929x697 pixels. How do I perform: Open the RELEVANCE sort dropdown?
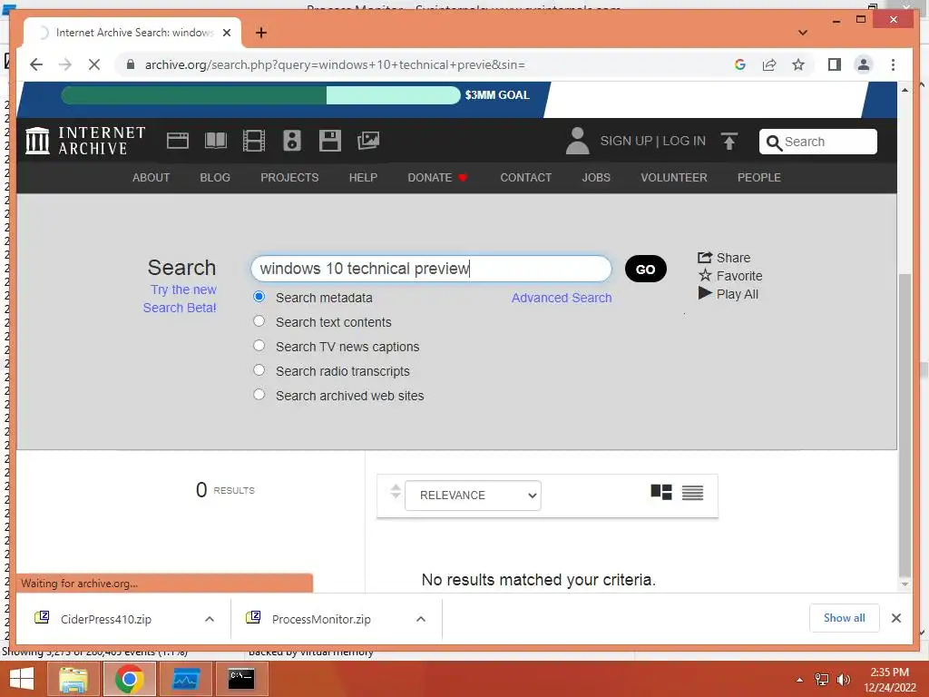[473, 496]
